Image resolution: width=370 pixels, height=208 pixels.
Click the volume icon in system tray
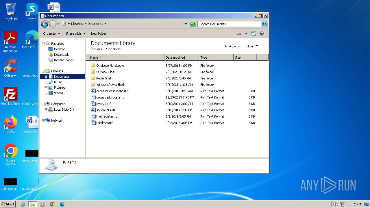tap(335, 204)
